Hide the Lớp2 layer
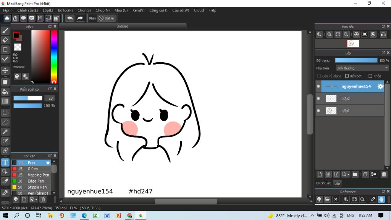This screenshot has height=220, width=391. click(318, 99)
